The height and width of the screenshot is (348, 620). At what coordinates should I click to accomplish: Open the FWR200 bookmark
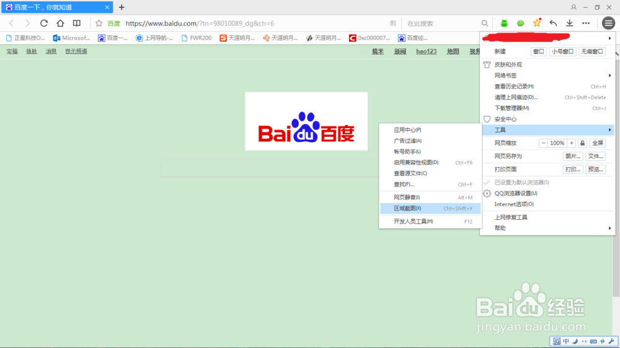point(197,38)
